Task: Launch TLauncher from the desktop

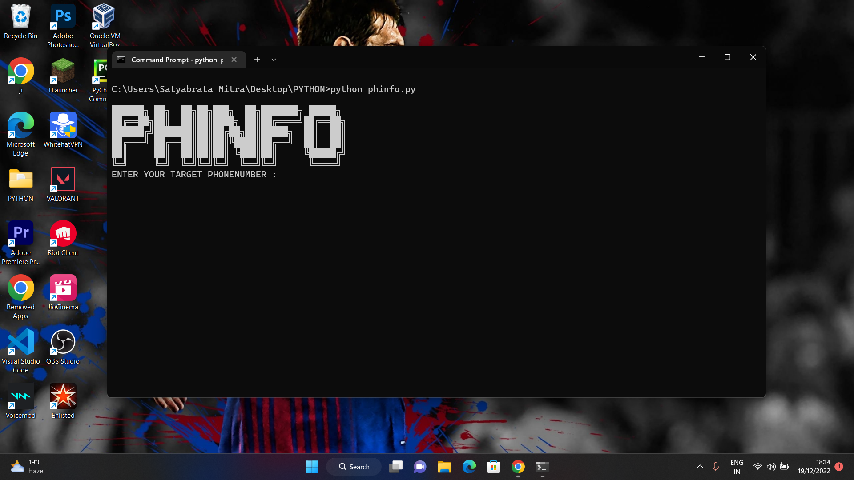Action: coord(63,72)
